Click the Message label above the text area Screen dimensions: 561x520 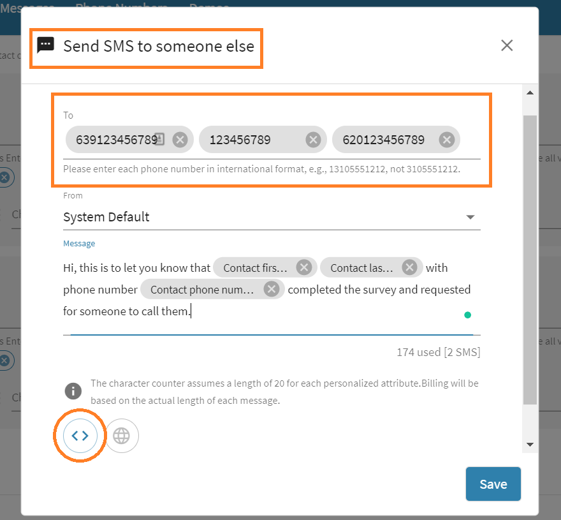click(x=78, y=243)
